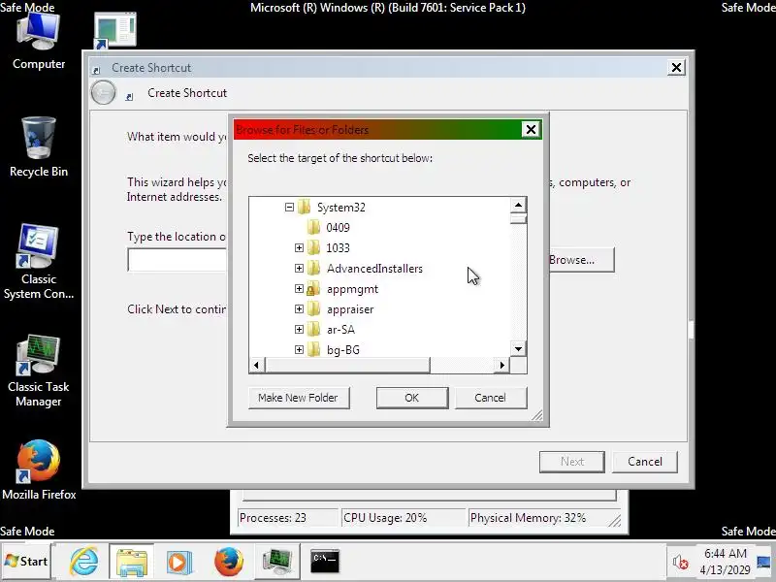The height and width of the screenshot is (582, 776).
Task: Select the AdvancedInstallers folder label
Action: (374, 269)
